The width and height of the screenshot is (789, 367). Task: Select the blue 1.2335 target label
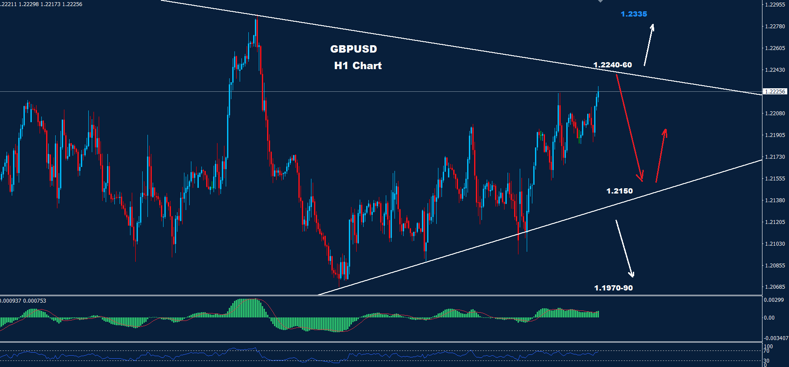pyautogui.click(x=634, y=14)
